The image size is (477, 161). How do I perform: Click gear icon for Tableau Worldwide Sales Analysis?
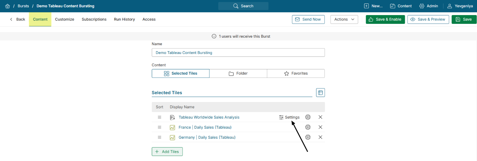(308, 117)
